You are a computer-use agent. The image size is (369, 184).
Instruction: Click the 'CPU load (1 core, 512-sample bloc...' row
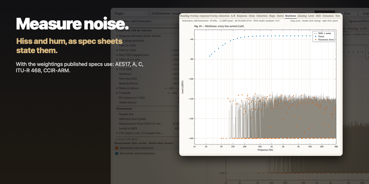click(x=148, y=133)
